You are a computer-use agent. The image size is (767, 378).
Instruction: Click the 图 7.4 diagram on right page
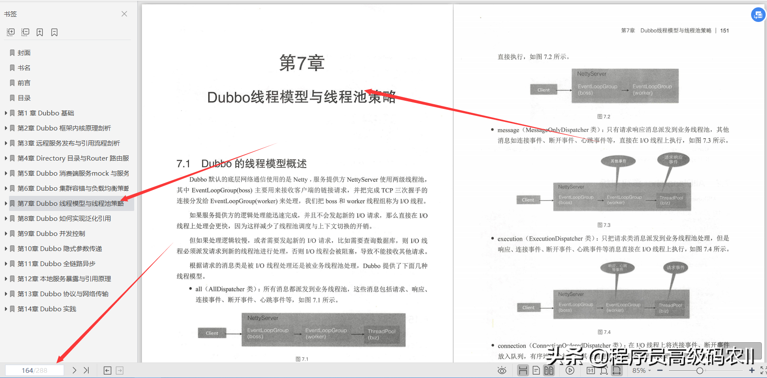[x=604, y=290]
